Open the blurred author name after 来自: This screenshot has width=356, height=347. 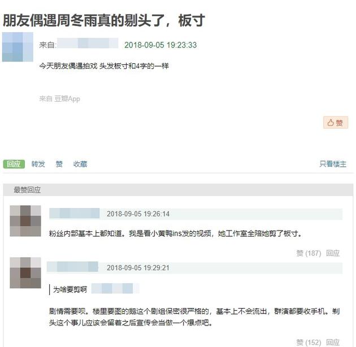[x=88, y=43]
